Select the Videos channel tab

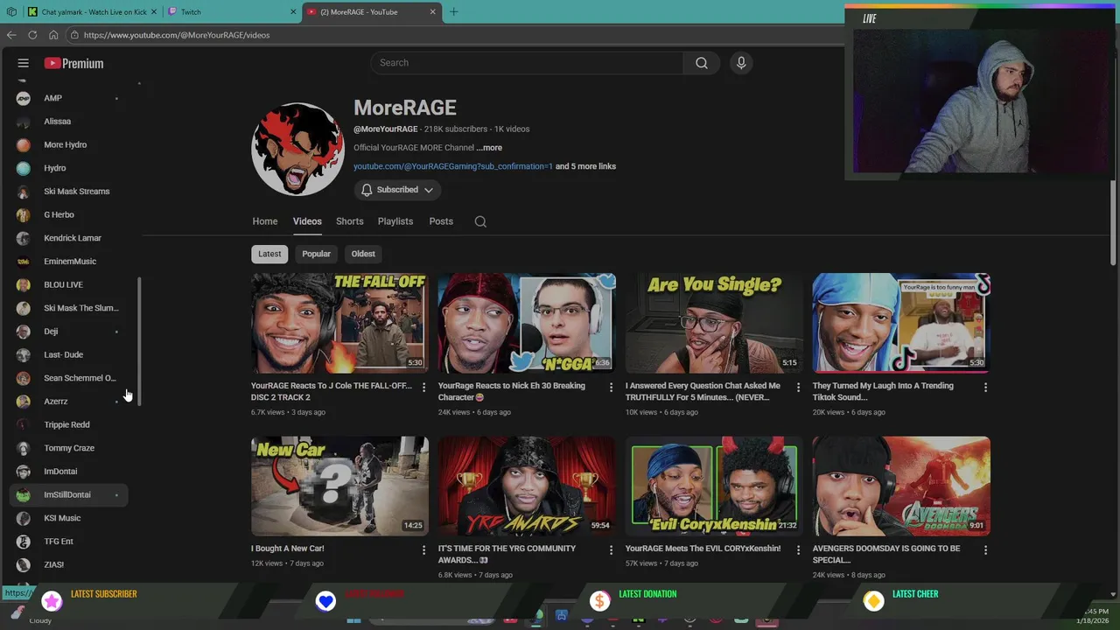point(307,221)
